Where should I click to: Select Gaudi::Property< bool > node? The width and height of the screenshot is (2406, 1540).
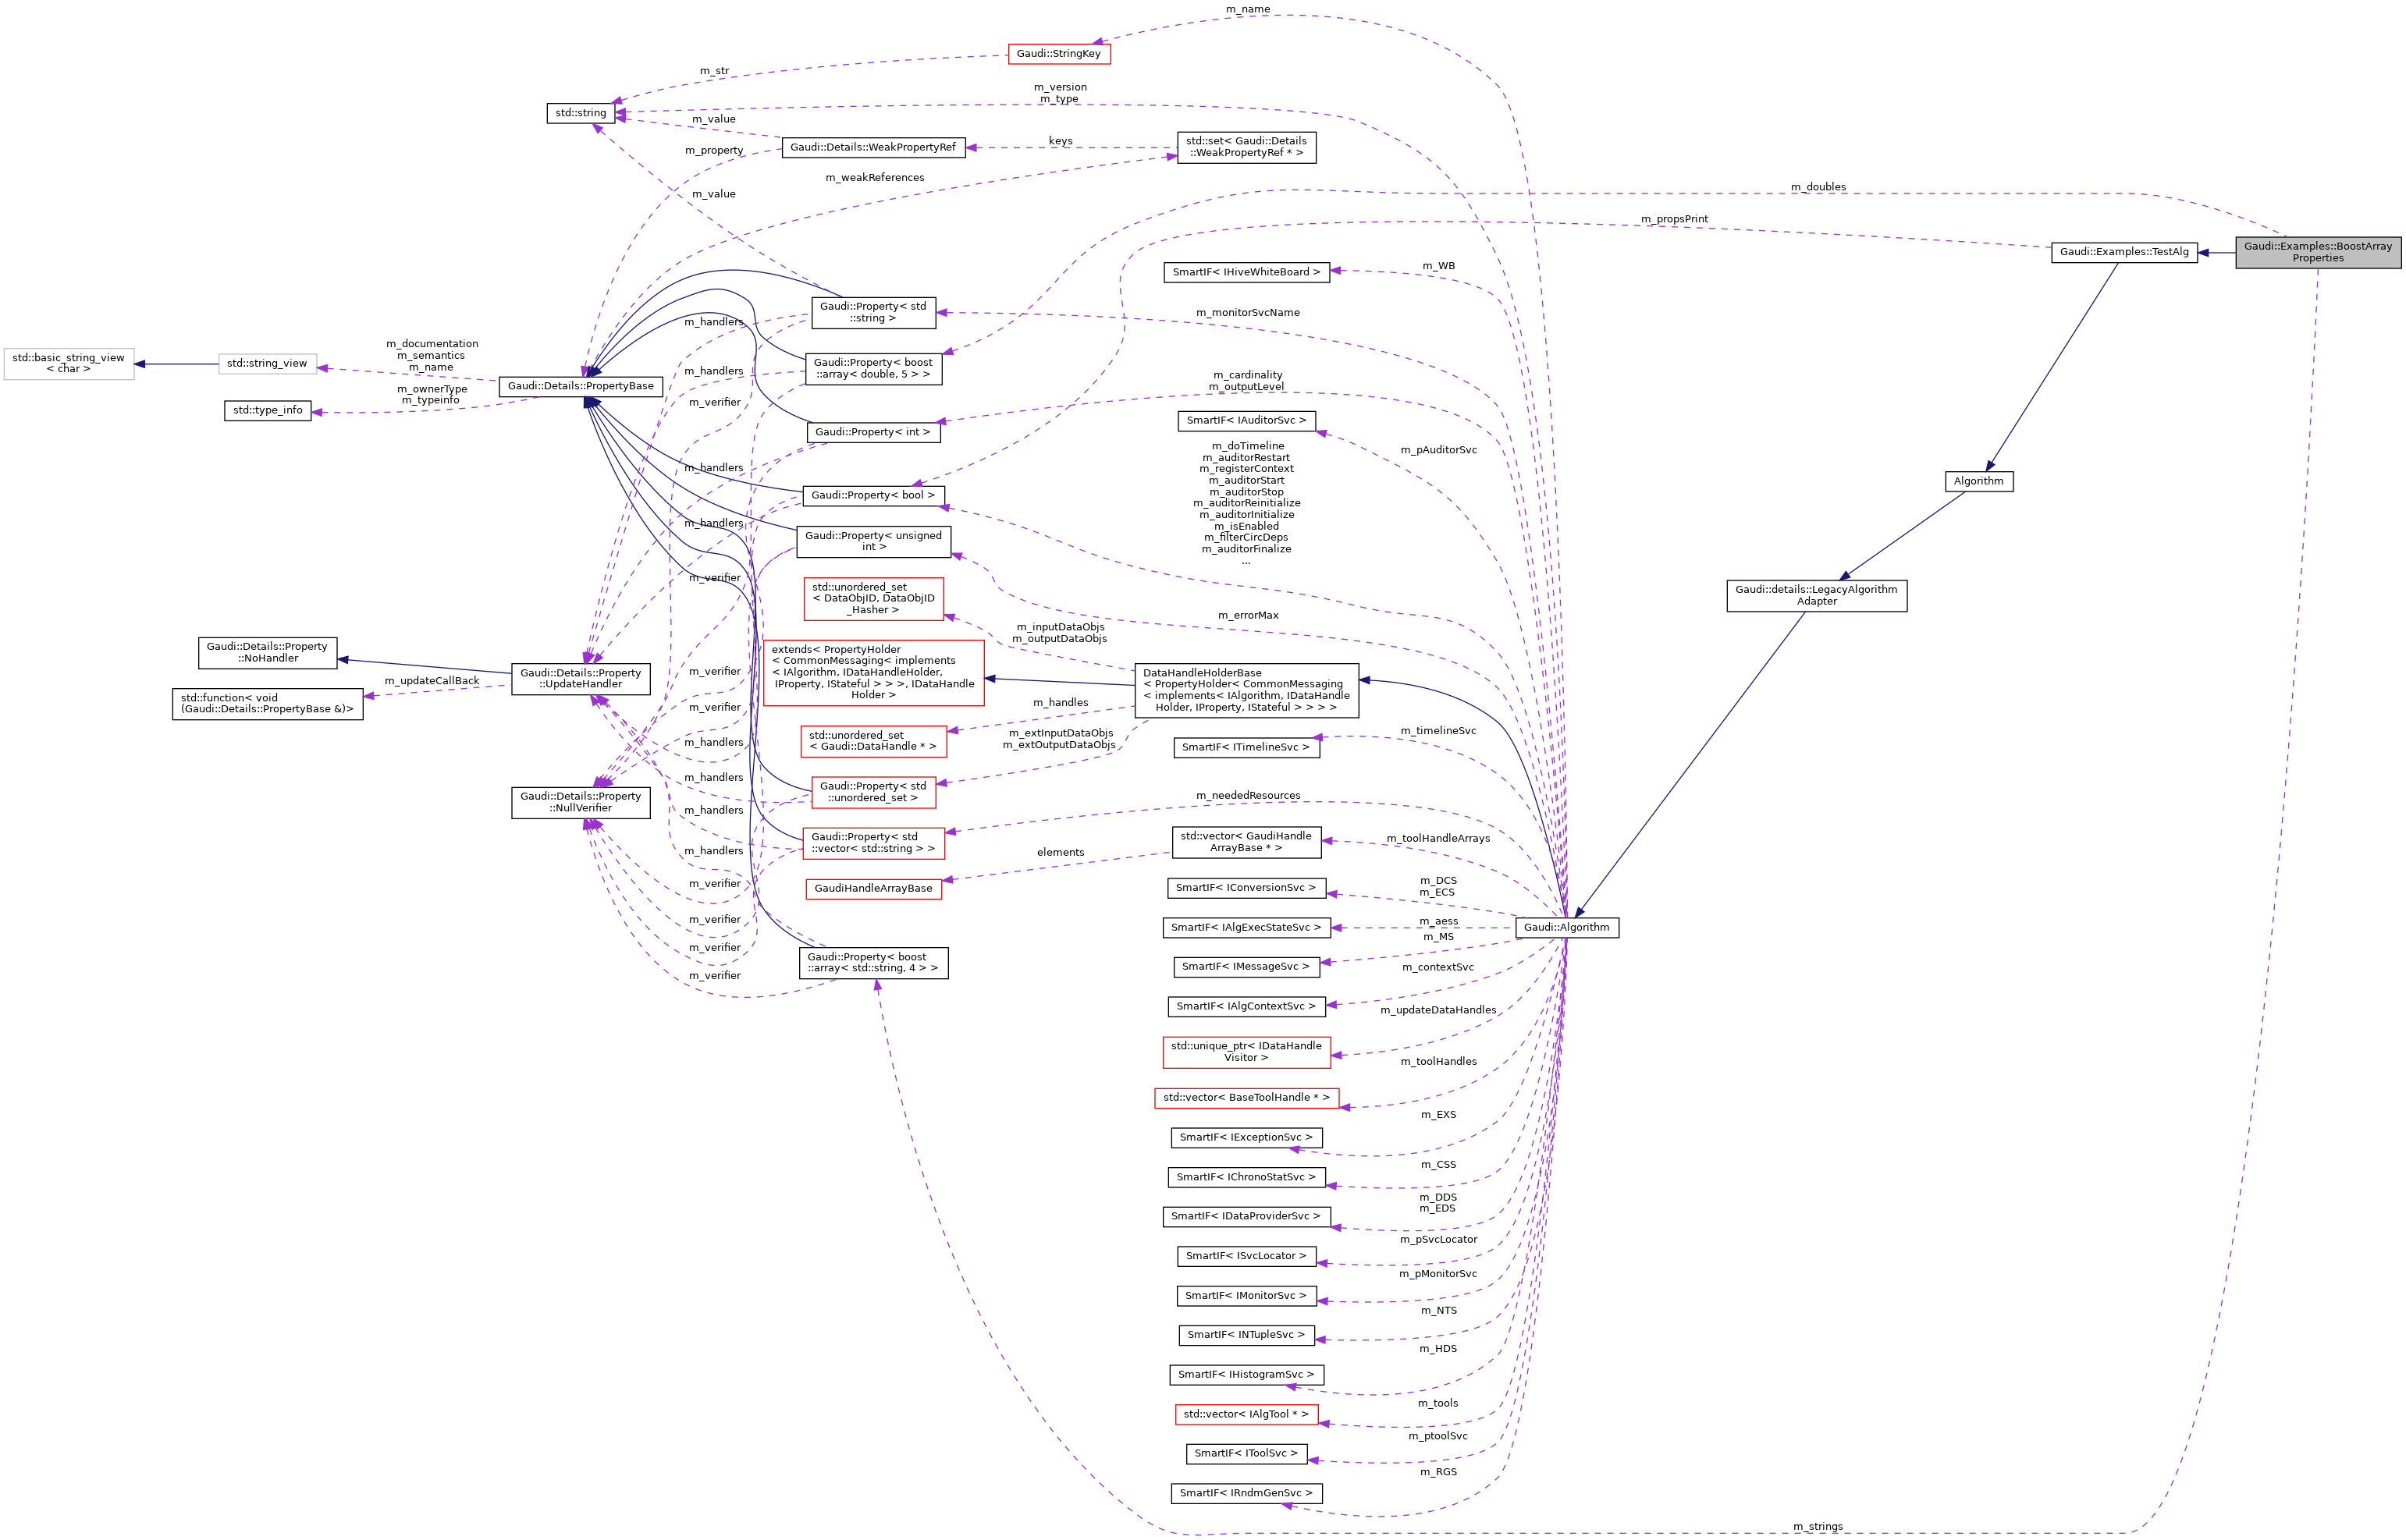tap(873, 495)
